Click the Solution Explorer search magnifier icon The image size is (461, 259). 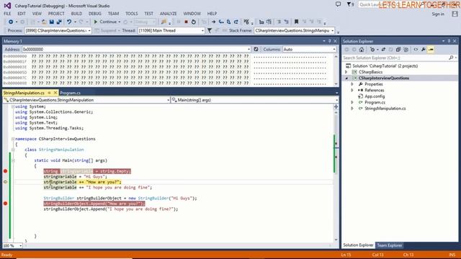pos(451,58)
